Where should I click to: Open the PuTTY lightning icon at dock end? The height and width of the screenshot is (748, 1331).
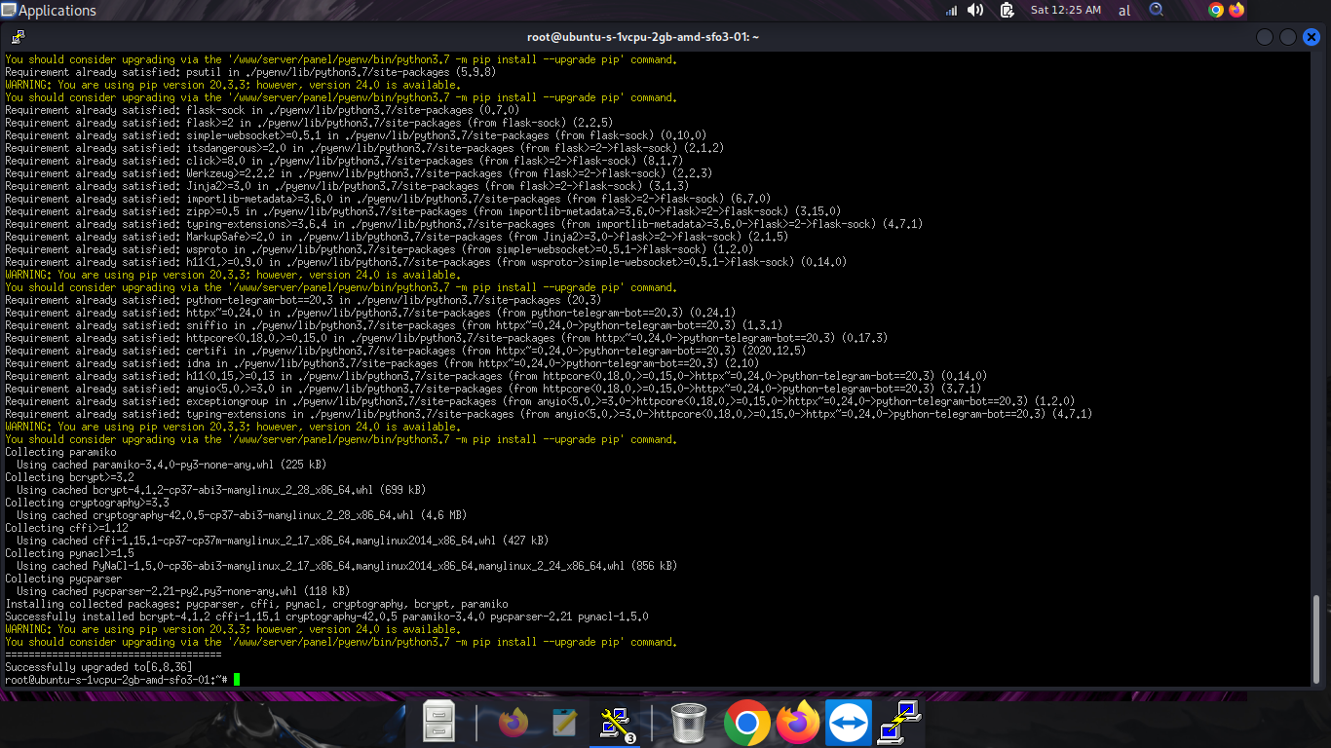(x=898, y=723)
